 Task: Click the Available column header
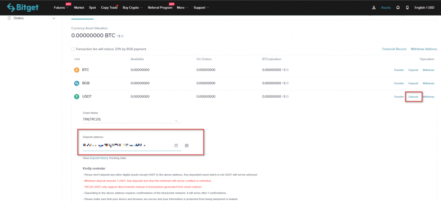(137, 59)
